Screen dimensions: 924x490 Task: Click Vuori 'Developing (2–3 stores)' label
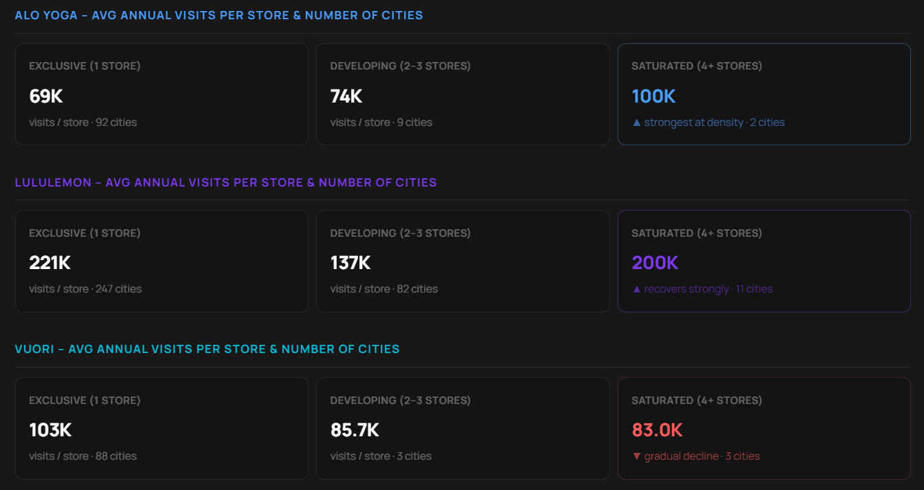400,401
